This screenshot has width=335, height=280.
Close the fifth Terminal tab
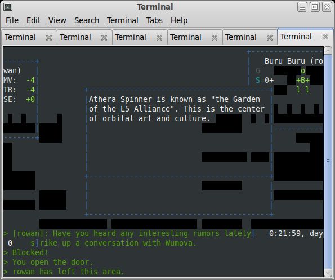270,38
